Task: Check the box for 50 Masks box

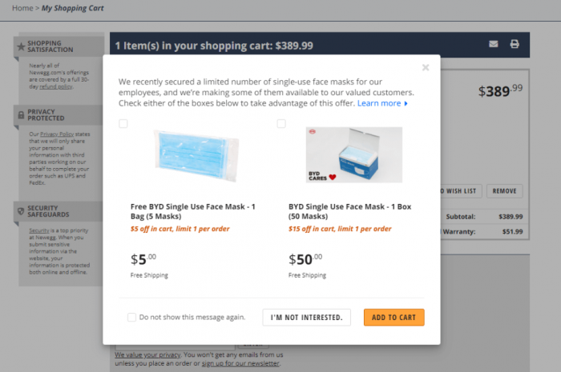Action: pyautogui.click(x=281, y=124)
